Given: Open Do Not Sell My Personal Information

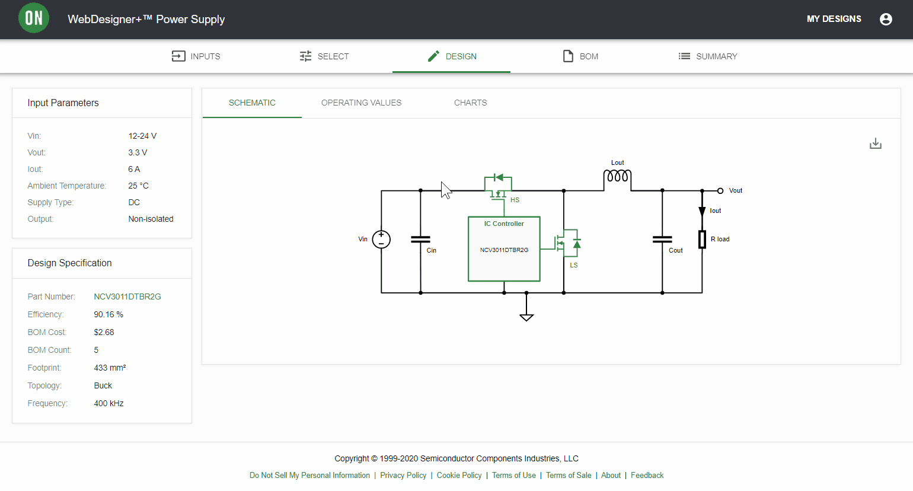Looking at the screenshot, I should pos(309,476).
